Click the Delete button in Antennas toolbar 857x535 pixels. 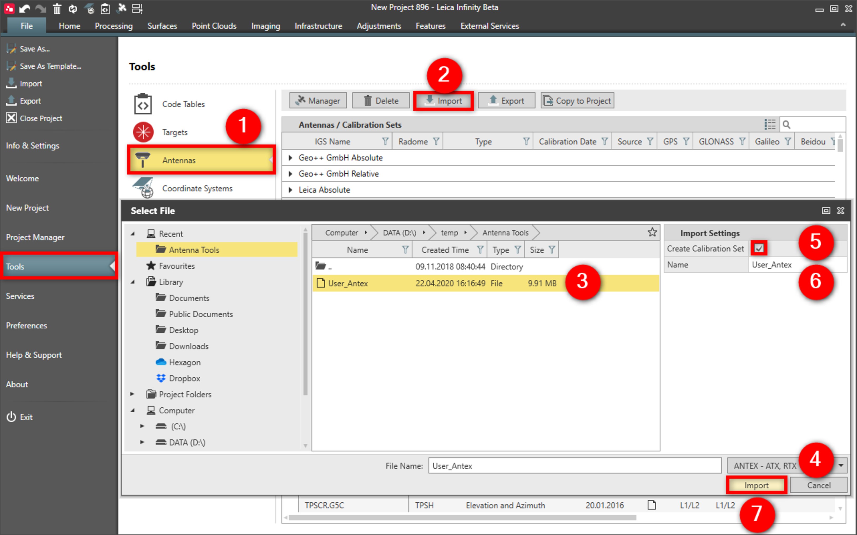pos(381,101)
